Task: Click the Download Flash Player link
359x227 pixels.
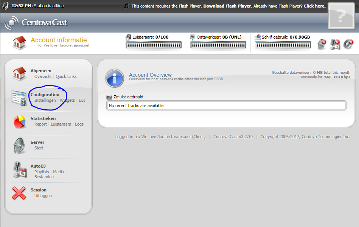Action: tap(227, 6)
